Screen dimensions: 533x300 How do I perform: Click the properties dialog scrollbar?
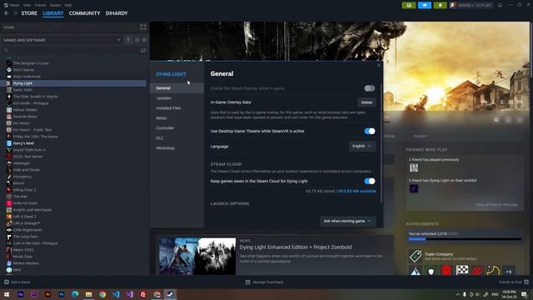click(x=381, y=142)
